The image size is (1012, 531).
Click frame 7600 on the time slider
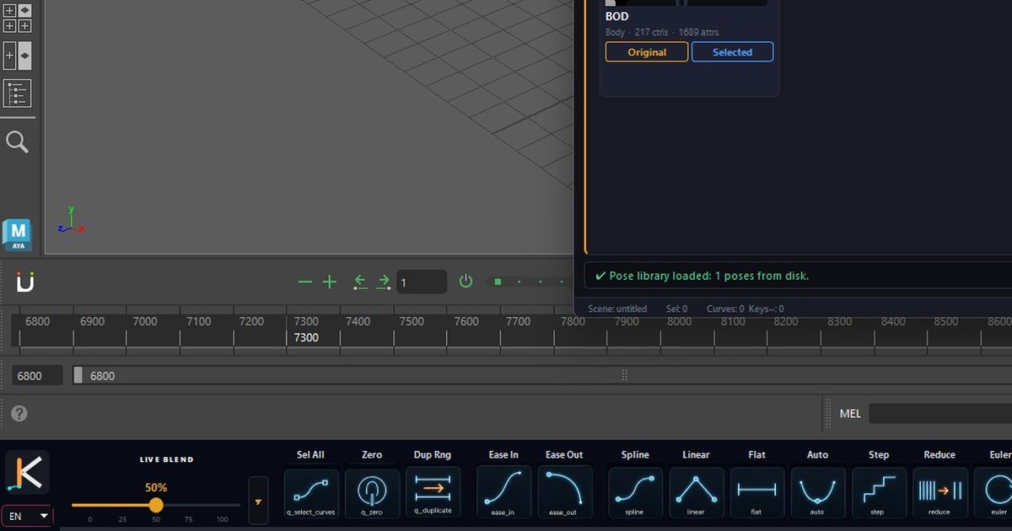(x=466, y=322)
